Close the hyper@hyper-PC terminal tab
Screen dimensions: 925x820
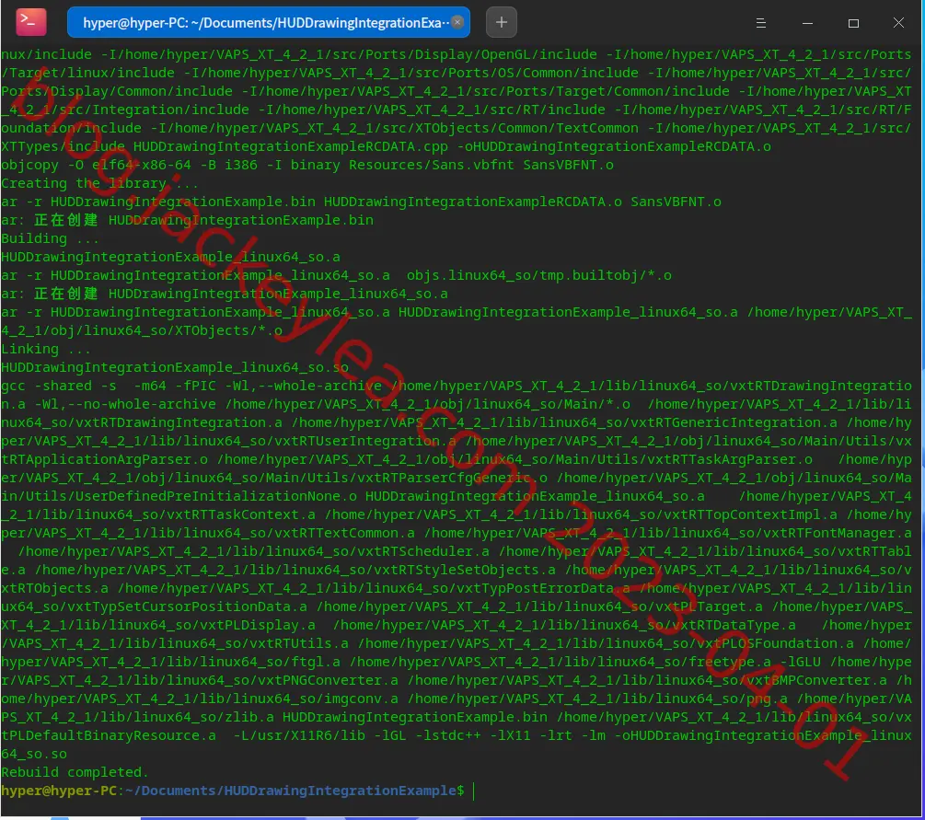pos(457,22)
